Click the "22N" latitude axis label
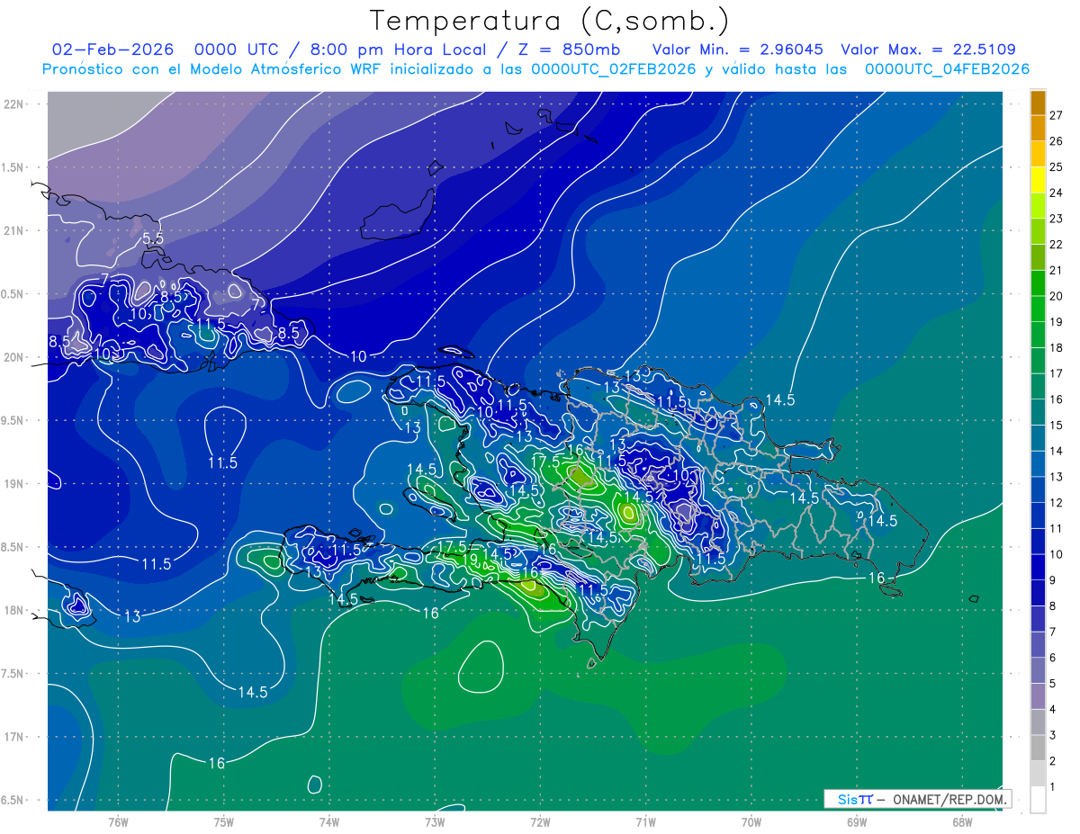1080x834 pixels. (15, 103)
